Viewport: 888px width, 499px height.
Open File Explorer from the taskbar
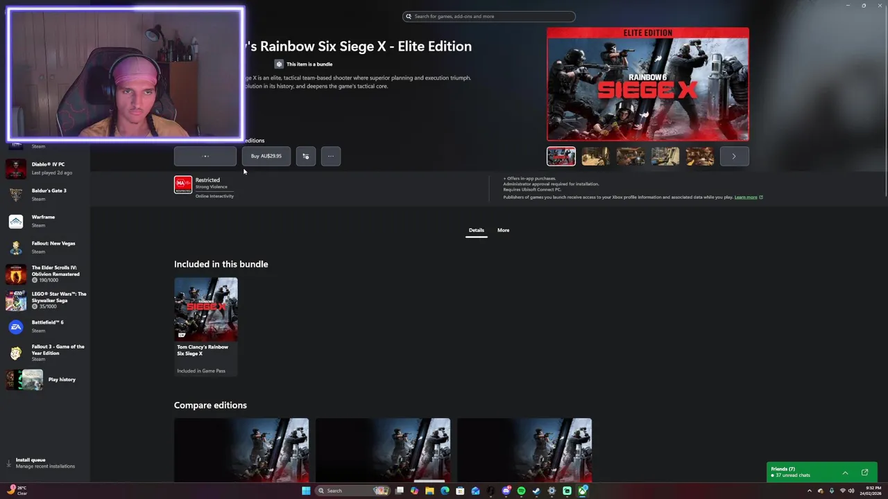click(x=430, y=491)
